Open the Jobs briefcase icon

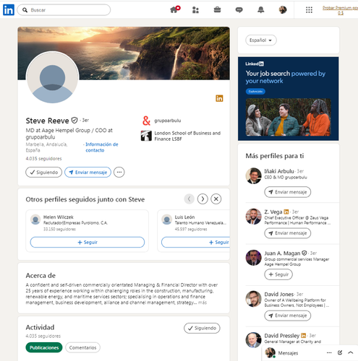coord(217,9)
